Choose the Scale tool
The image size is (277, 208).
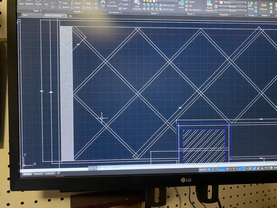coord(75,8)
